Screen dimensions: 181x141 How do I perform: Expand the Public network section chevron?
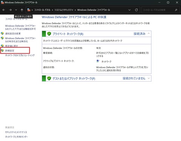coord(149,78)
